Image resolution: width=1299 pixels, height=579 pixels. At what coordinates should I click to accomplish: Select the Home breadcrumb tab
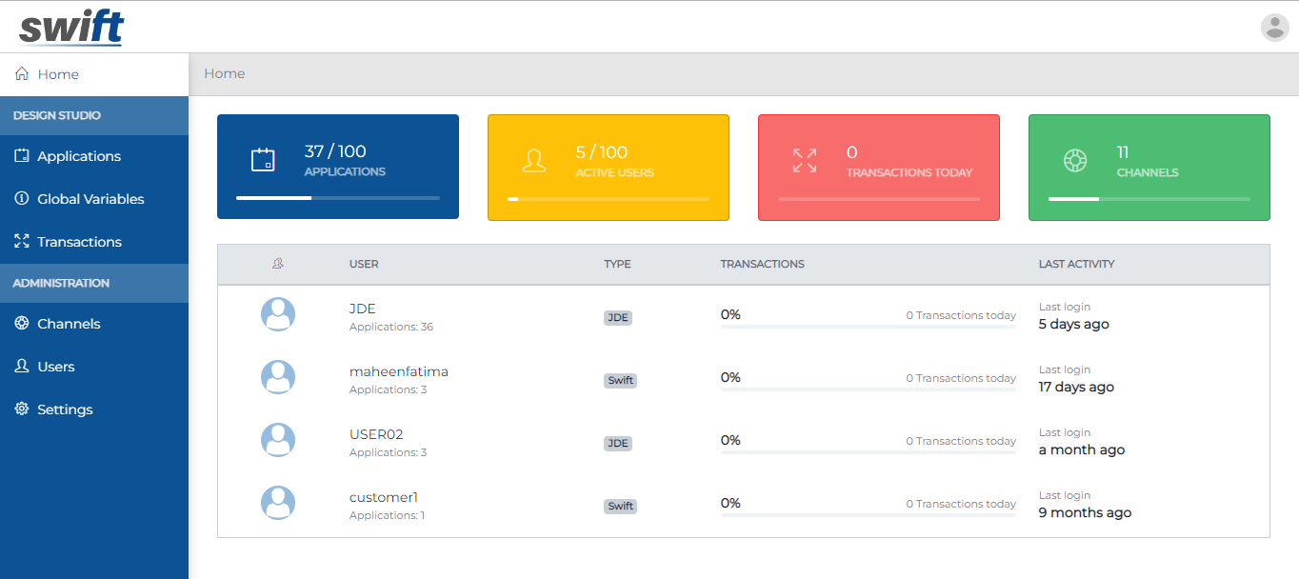pyautogui.click(x=225, y=73)
